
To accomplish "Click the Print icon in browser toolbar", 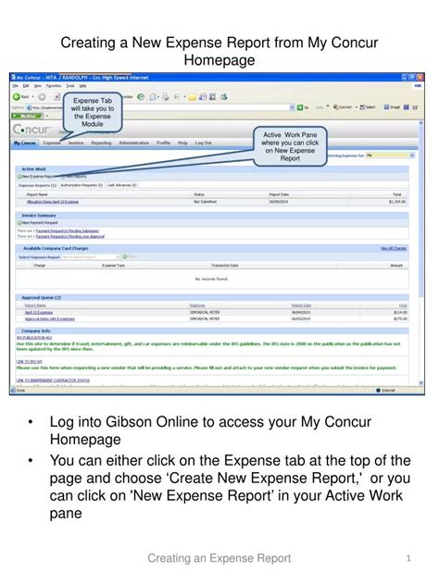I will [166, 97].
